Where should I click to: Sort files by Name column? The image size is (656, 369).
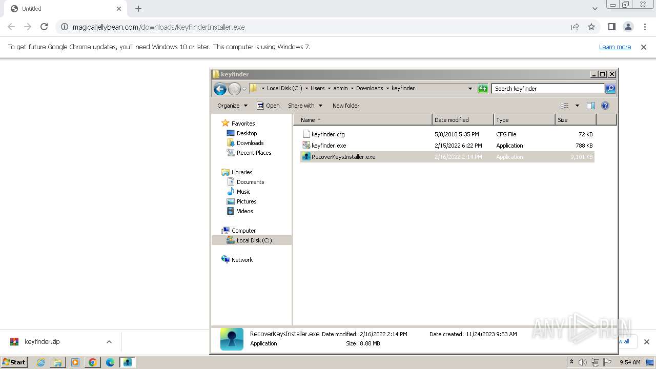click(363, 120)
